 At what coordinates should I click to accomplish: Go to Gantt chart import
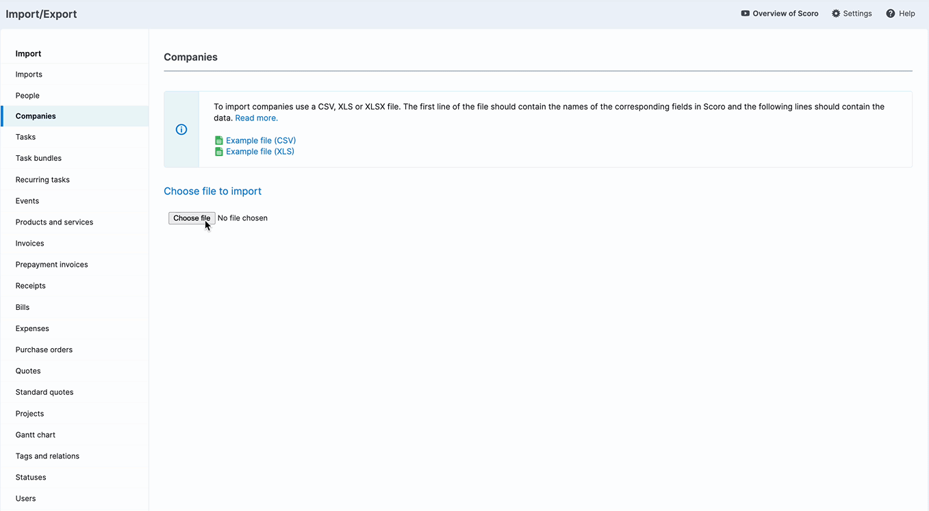point(75,435)
